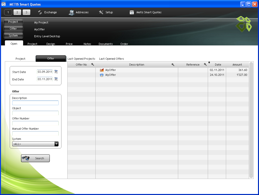Toggle the Date column sort arrow
Screen dimensions: 259x195
[209, 62]
